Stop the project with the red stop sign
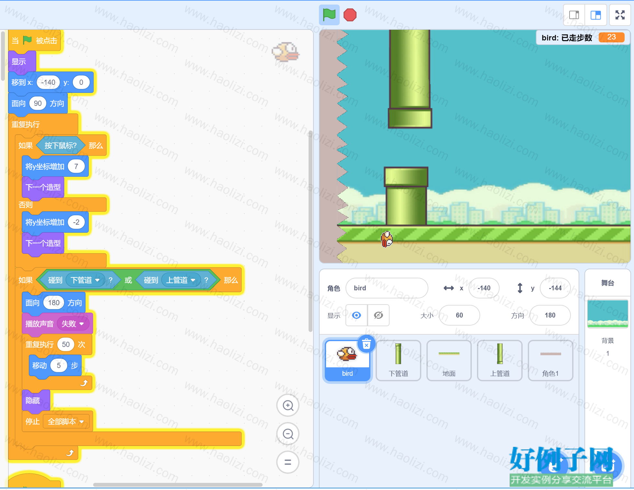This screenshot has height=490, width=634. click(x=350, y=15)
